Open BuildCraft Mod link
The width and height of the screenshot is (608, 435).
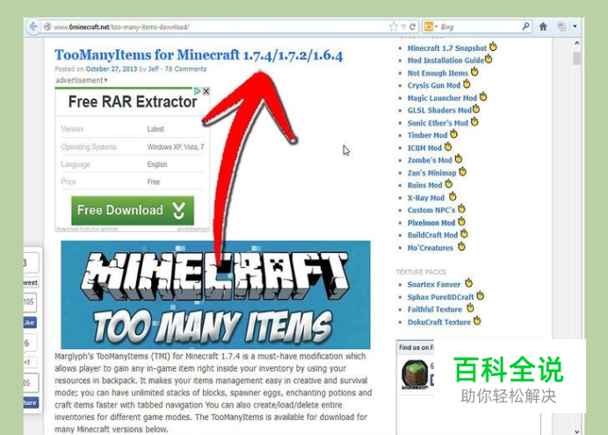pyautogui.click(x=433, y=235)
